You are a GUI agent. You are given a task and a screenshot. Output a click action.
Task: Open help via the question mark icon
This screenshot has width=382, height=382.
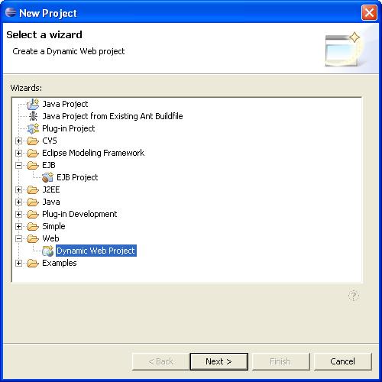pos(354,296)
